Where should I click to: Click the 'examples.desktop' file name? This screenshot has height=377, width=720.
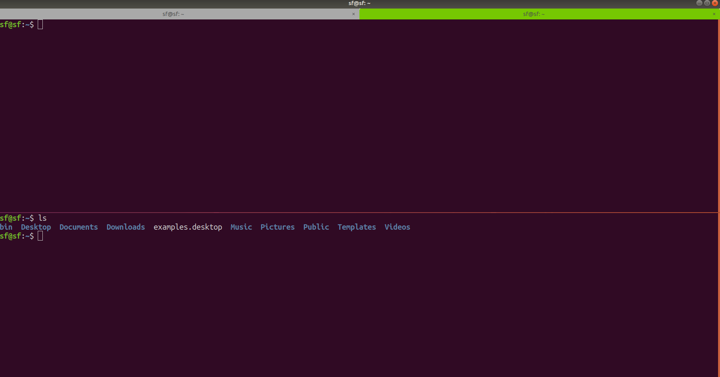tap(188, 227)
